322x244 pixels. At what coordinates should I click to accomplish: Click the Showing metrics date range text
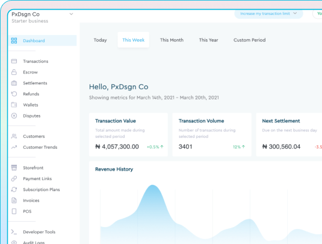pos(154,98)
